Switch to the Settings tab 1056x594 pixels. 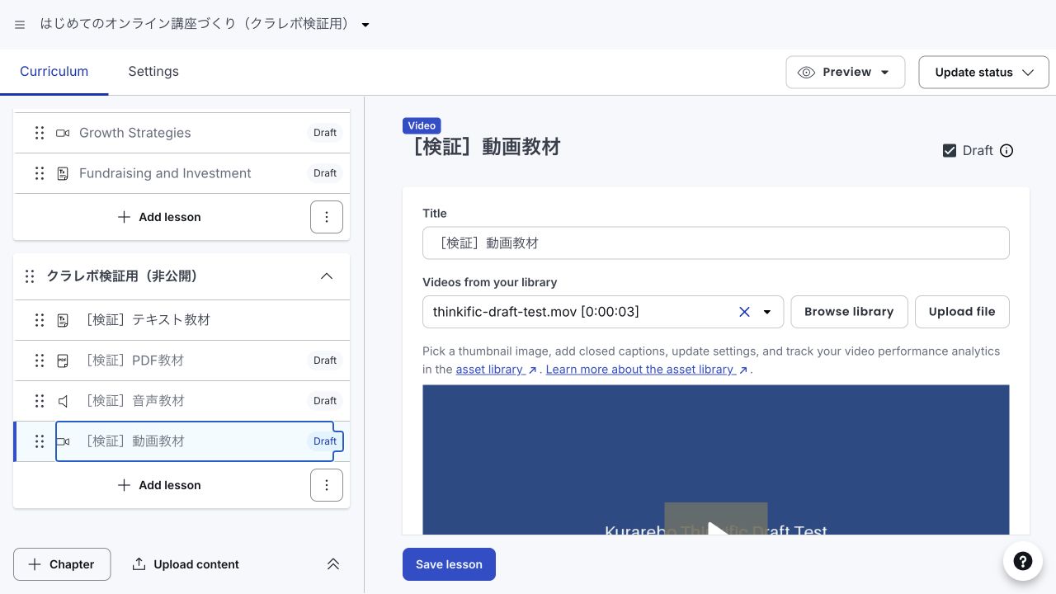153,72
